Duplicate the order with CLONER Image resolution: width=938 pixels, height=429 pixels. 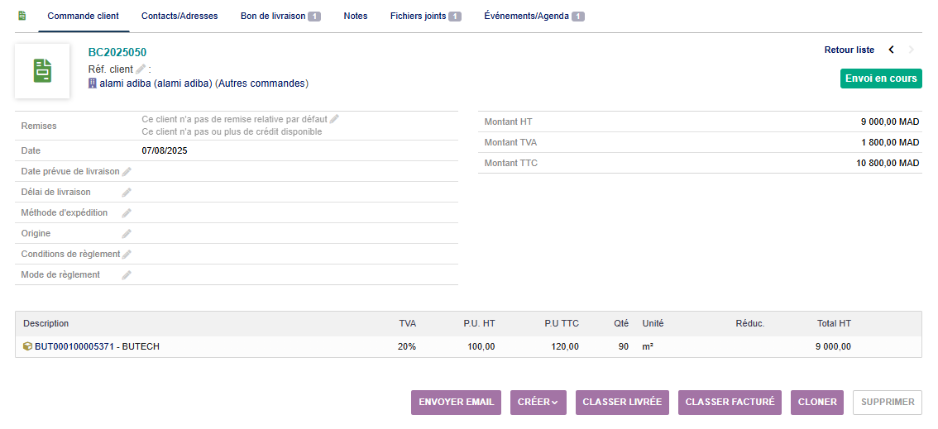tap(816, 403)
